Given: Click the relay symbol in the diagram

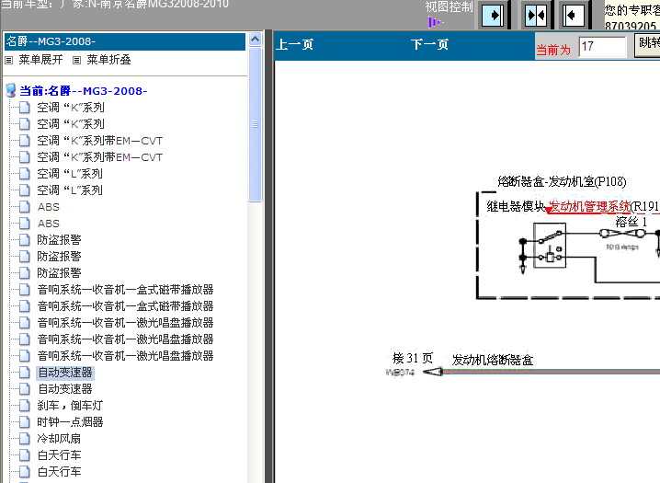Looking at the screenshot, I should click(x=550, y=246).
